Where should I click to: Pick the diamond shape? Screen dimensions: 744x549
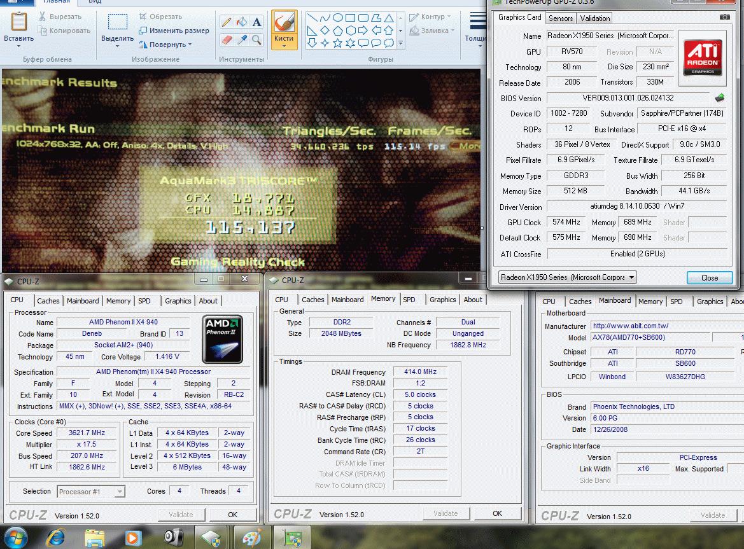[325, 31]
